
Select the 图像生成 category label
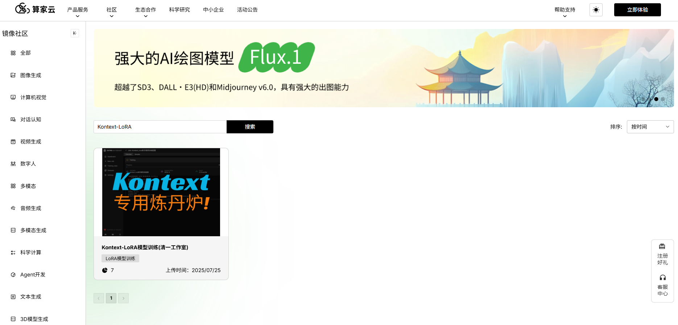click(x=31, y=75)
